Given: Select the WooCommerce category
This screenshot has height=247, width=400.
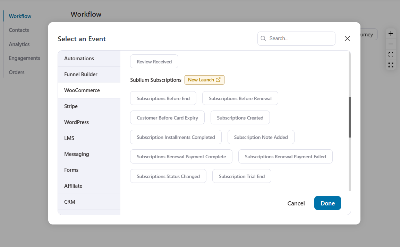Looking at the screenshot, I should 89,90.
